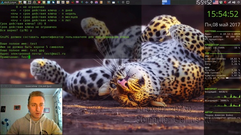Viewport: 241px width, 135px height.
Task: Click the line 'Адрес электронной почты: test@mail.ru'
Action: click(33, 54)
